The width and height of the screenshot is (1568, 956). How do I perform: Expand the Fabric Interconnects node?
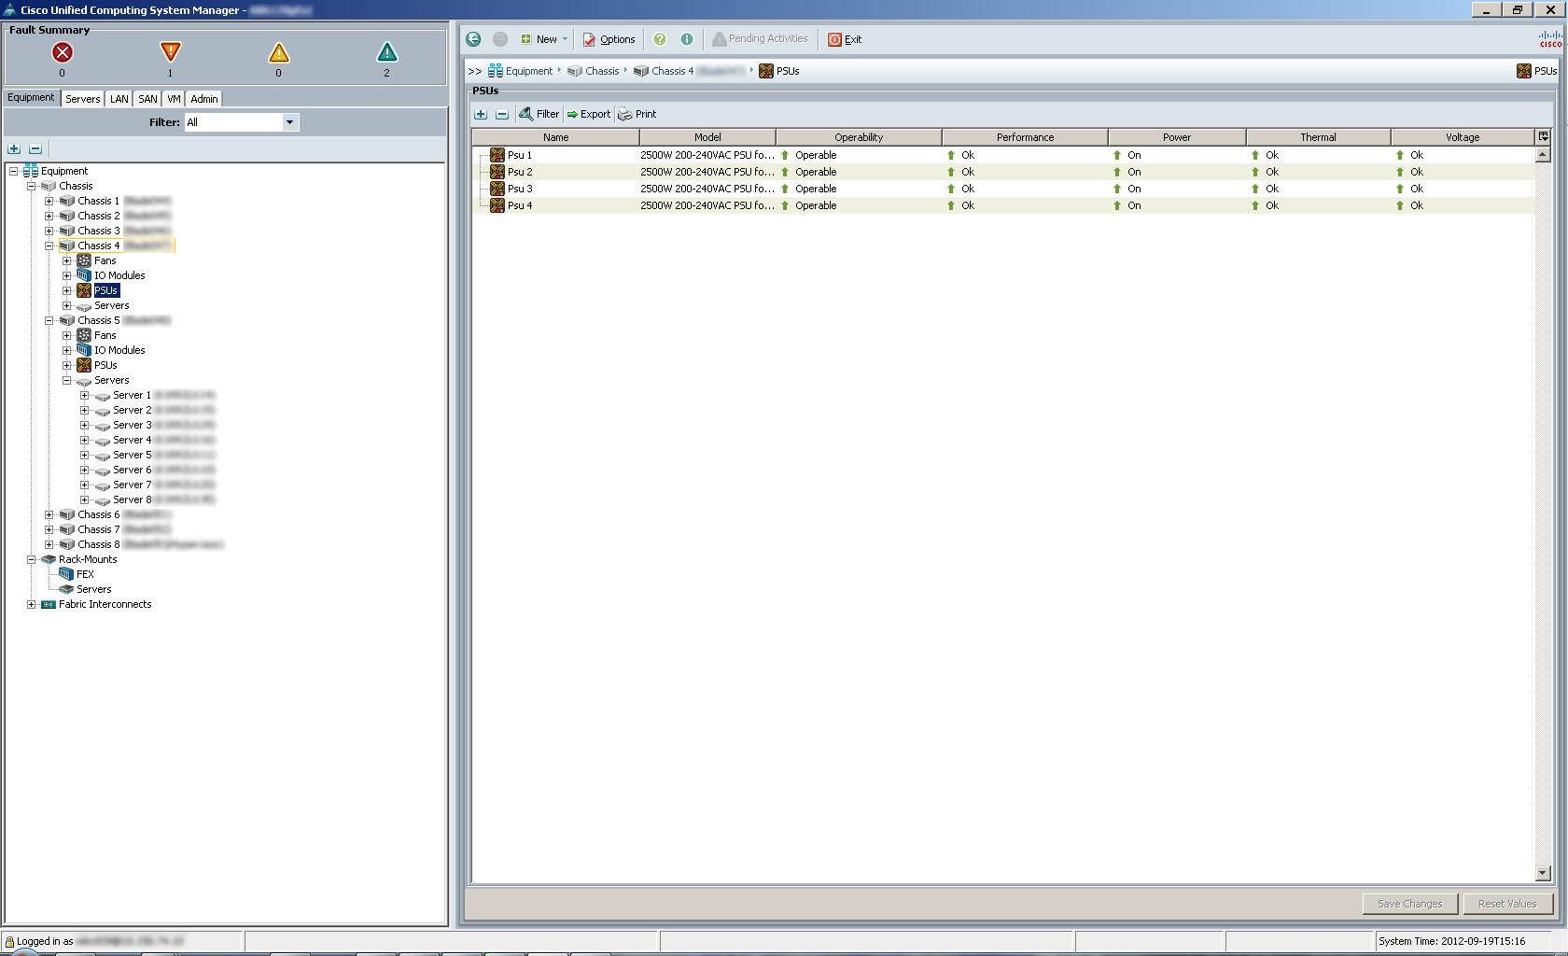[x=32, y=604]
